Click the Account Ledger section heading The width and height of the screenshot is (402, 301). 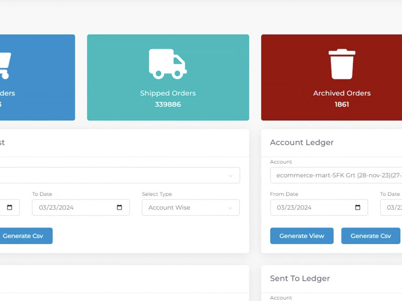(x=301, y=142)
